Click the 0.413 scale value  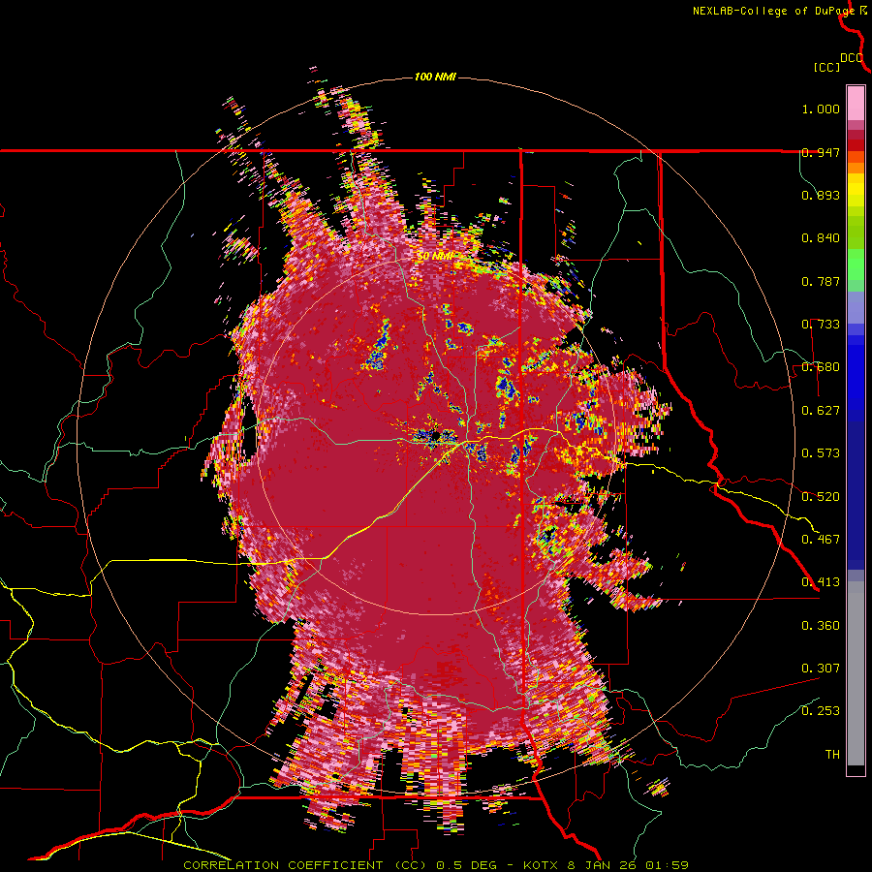click(821, 582)
